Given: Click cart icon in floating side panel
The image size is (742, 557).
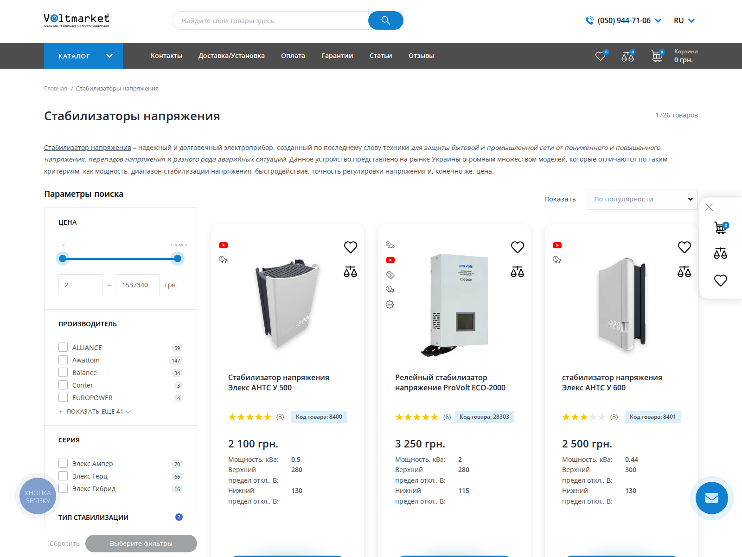Looking at the screenshot, I should click(x=721, y=227).
